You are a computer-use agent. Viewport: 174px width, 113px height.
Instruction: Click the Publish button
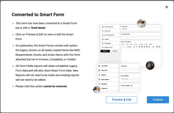point(158,100)
